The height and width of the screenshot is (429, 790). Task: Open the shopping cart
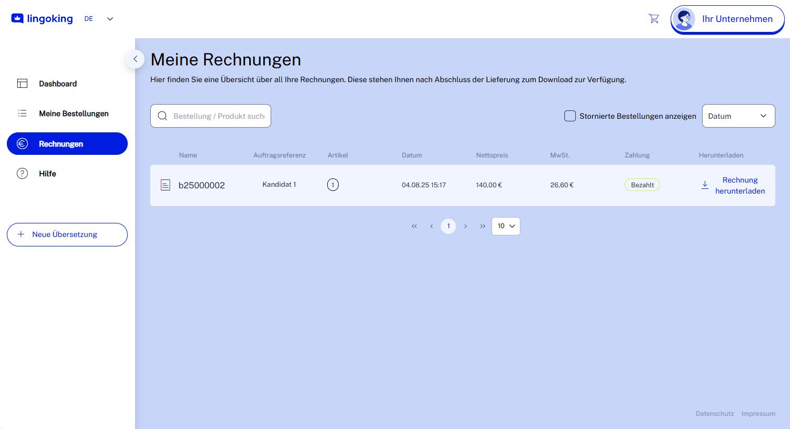pyautogui.click(x=654, y=18)
